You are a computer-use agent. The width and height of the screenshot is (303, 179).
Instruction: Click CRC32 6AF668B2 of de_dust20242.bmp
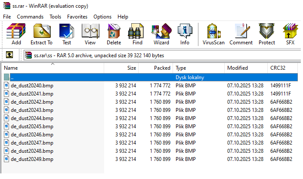pyautogui.click(x=281, y=102)
